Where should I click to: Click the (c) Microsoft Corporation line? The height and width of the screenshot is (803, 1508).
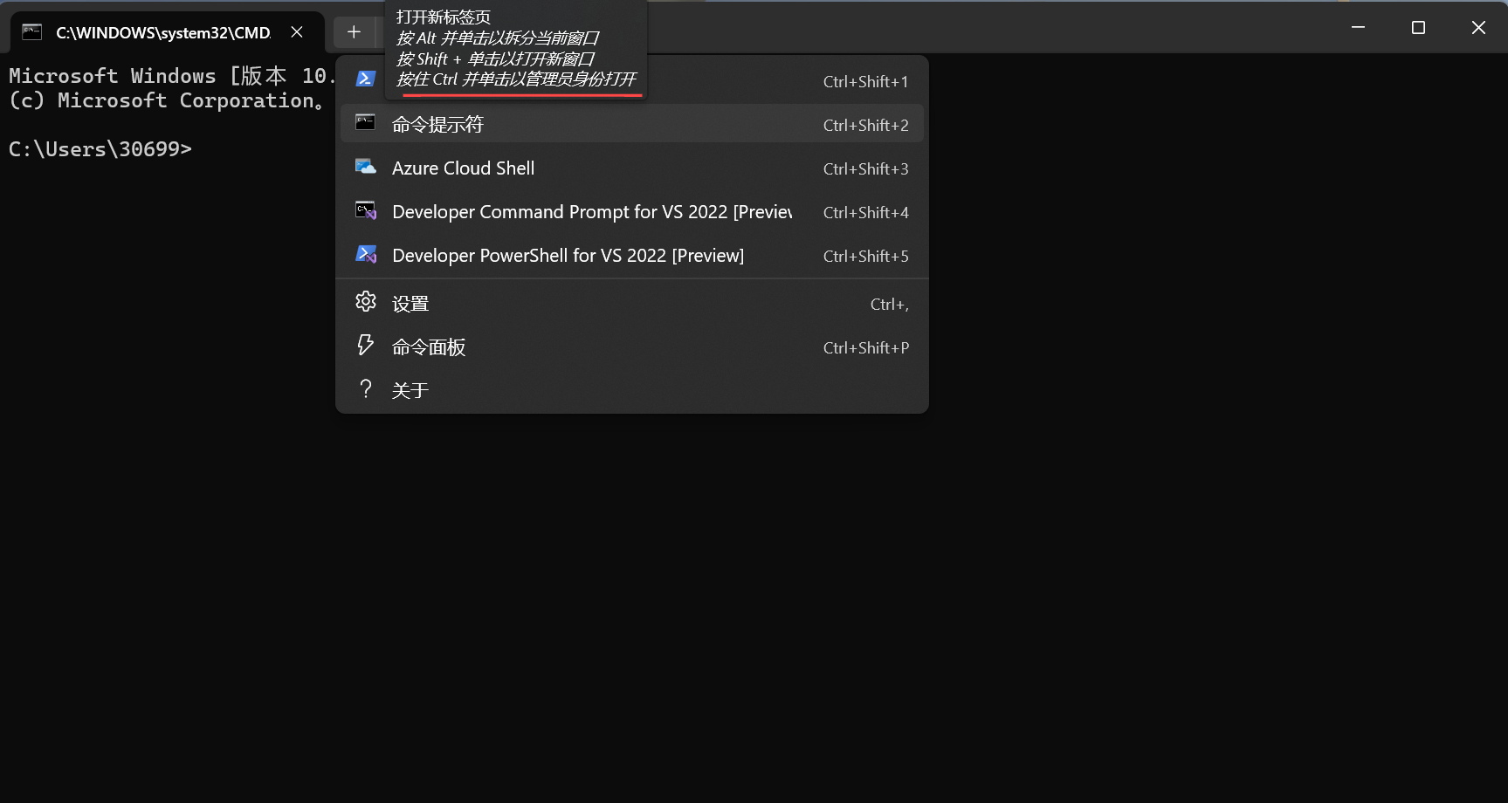[x=167, y=100]
